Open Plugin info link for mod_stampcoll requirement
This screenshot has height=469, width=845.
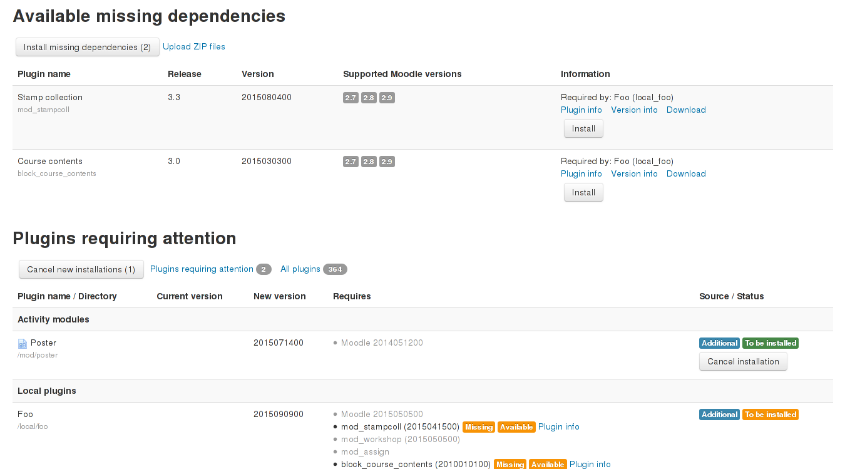(558, 426)
